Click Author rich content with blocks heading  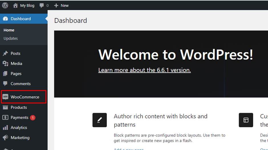[x=161, y=120]
